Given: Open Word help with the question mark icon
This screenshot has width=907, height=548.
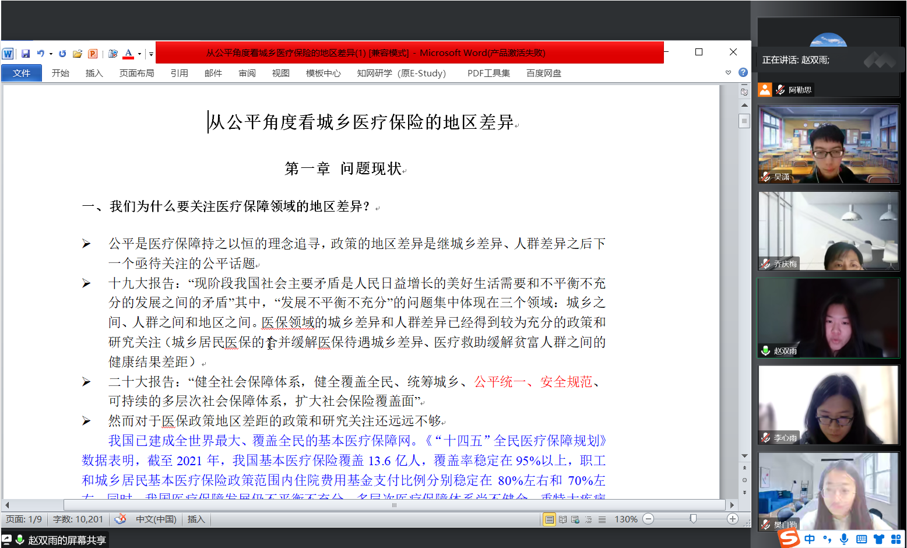Looking at the screenshot, I should click(x=743, y=72).
